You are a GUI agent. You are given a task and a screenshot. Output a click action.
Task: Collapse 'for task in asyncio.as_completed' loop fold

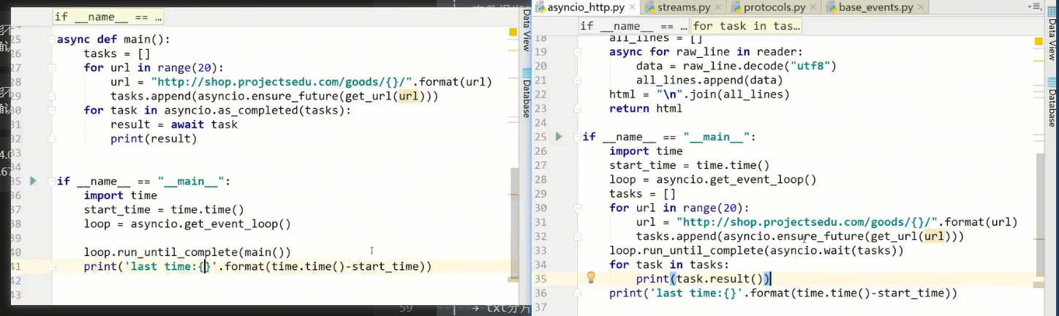pos(50,110)
